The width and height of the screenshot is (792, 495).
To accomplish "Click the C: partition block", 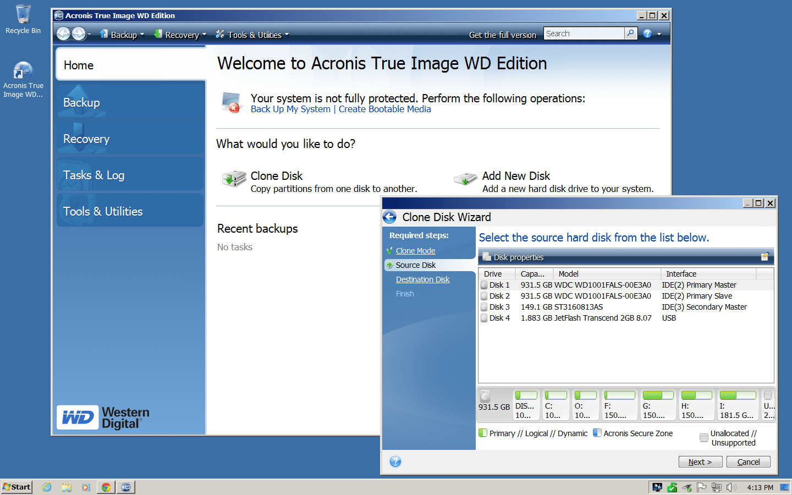I will pos(555,405).
